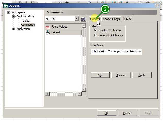
Task: Click the Add button
Action: tap(100, 75)
